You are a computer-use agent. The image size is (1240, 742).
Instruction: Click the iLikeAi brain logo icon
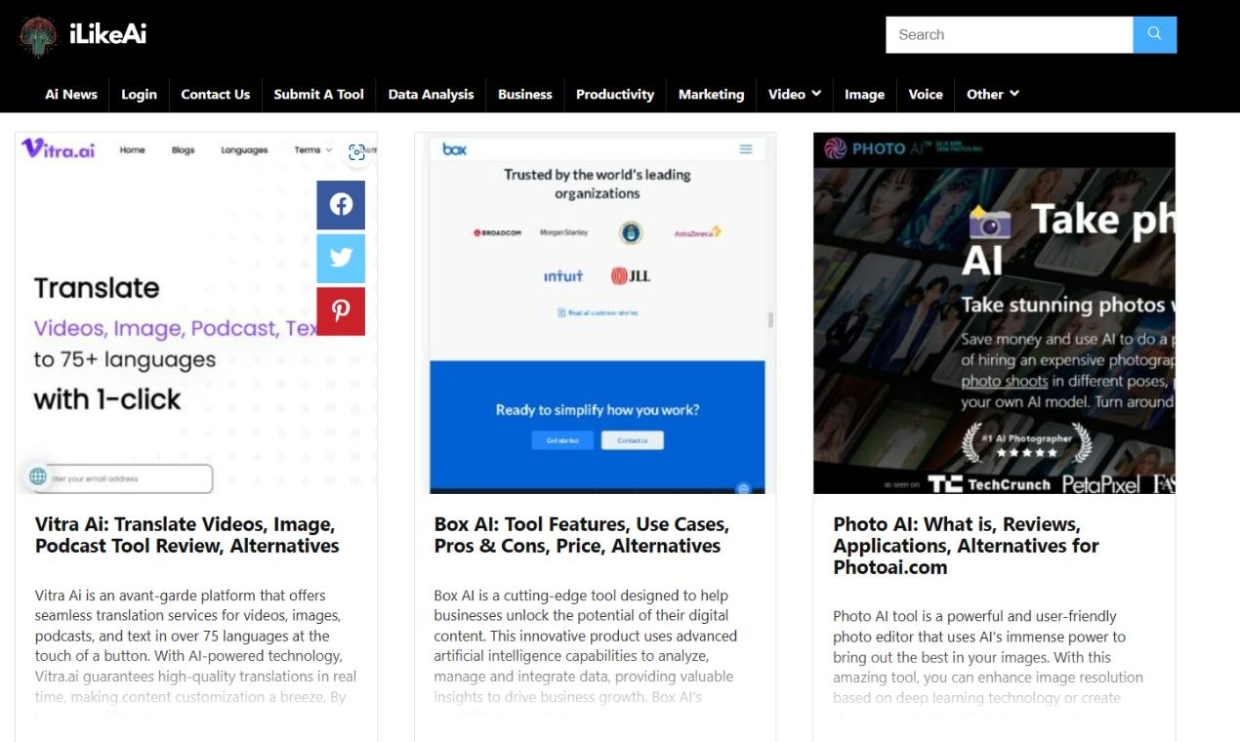pyautogui.click(x=37, y=35)
